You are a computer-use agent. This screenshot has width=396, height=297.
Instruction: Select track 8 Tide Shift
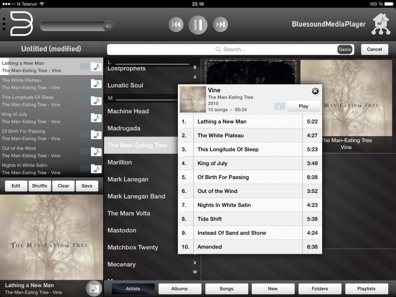250,219
